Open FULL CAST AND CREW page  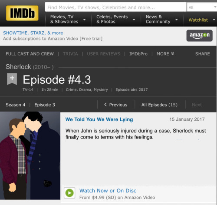pos(30,54)
